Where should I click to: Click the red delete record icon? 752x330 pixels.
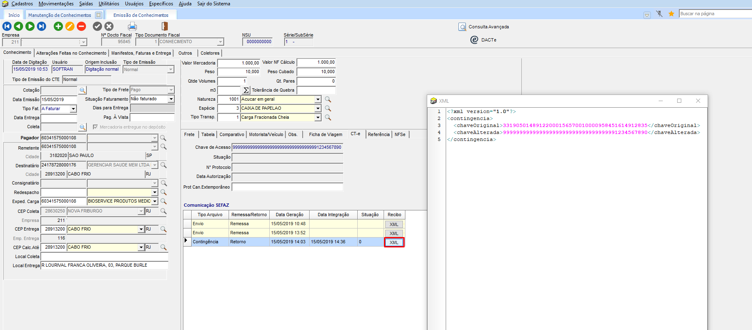point(81,26)
